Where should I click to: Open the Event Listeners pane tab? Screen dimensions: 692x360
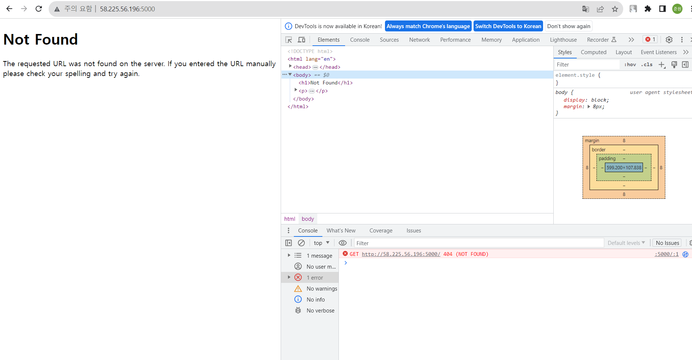658,52
